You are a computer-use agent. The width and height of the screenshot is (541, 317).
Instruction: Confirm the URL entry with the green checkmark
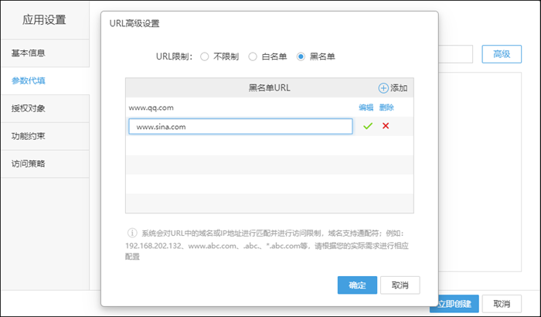[x=368, y=126]
